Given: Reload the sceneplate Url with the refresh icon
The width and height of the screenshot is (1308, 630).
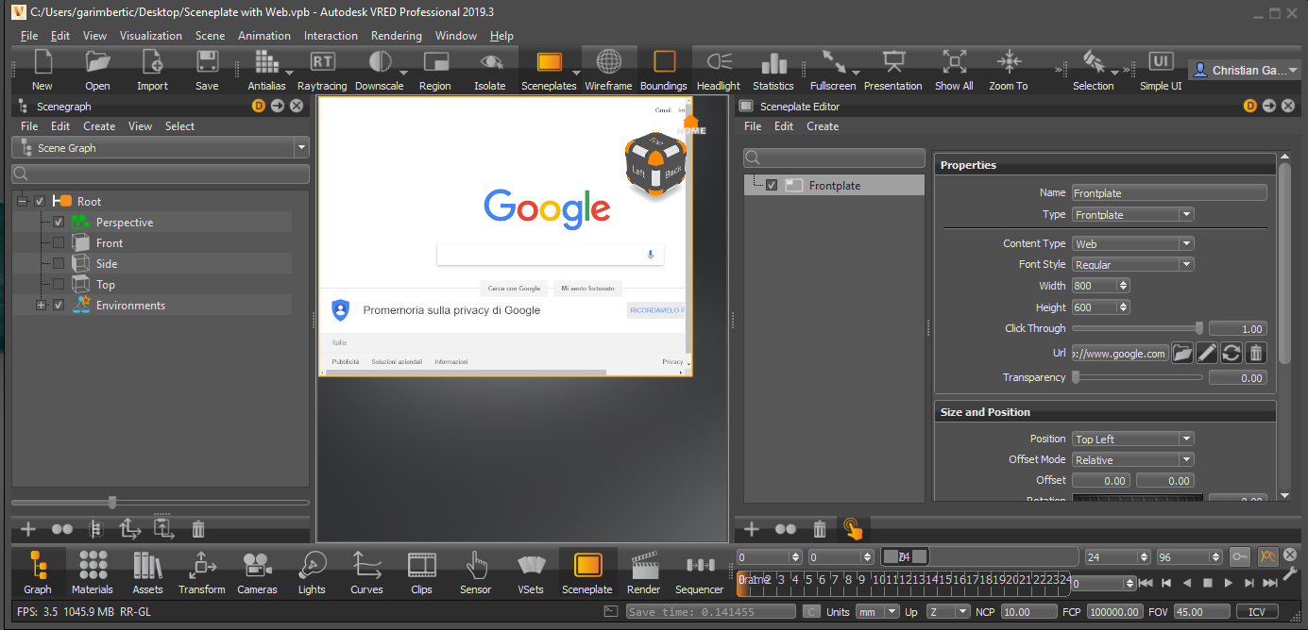Looking at the screenshot, I should (1233, 353).
